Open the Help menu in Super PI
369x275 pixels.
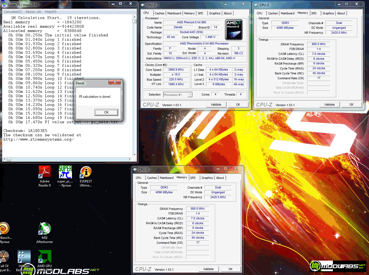click(x=51, y=12)
